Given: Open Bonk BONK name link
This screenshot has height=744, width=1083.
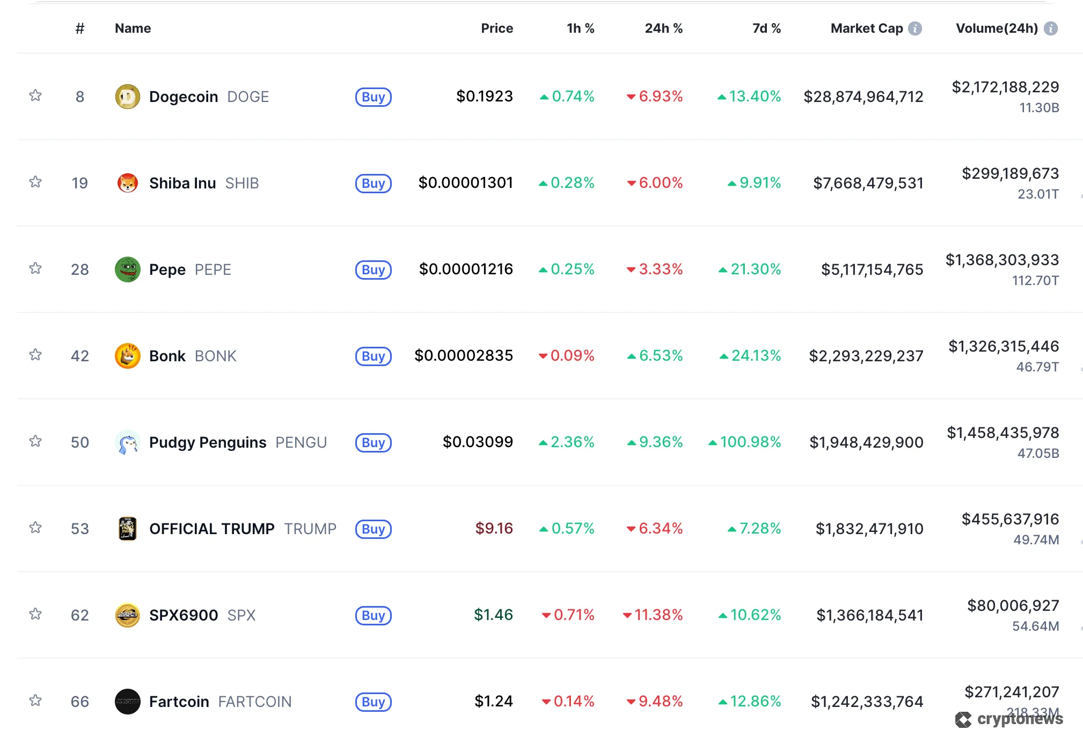Looking at the screenshot, I should coord(193,356).
